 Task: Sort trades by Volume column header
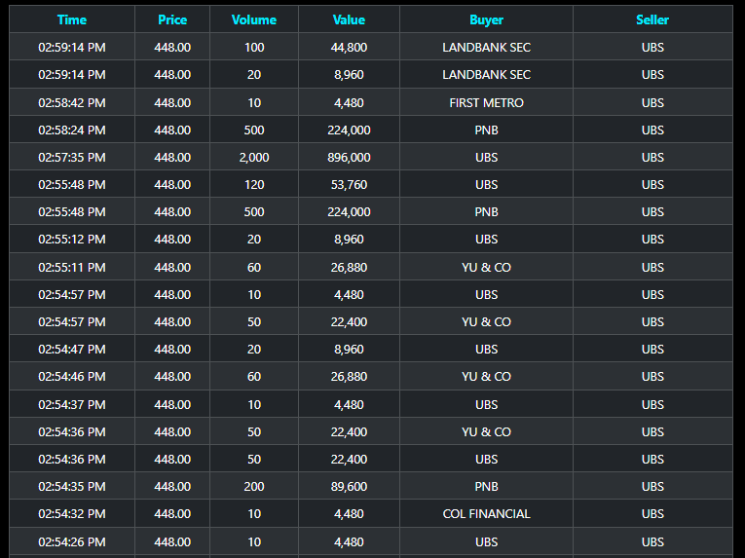click(254, 19)
